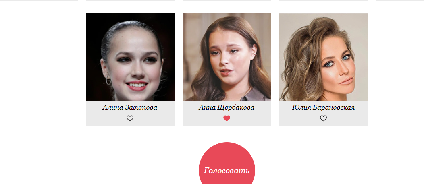Toggle the outlined heart in the right card
Image resolution: width=424 pixels, height=184 pixels.
click(323, 118)
